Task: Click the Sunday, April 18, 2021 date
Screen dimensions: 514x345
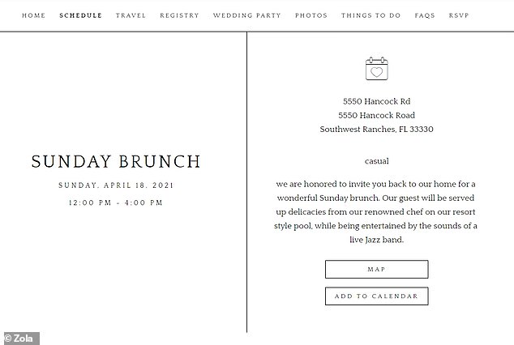Action: [116, 185]
